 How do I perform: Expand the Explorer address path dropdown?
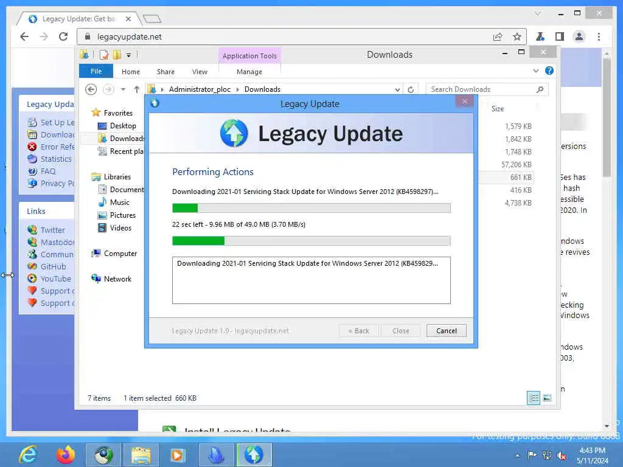pyautogui.click(x=397, y=89)
